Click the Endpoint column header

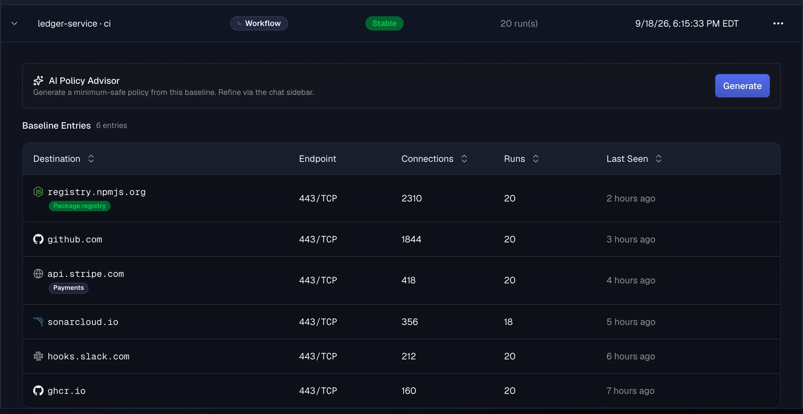(x=317, y=159)
